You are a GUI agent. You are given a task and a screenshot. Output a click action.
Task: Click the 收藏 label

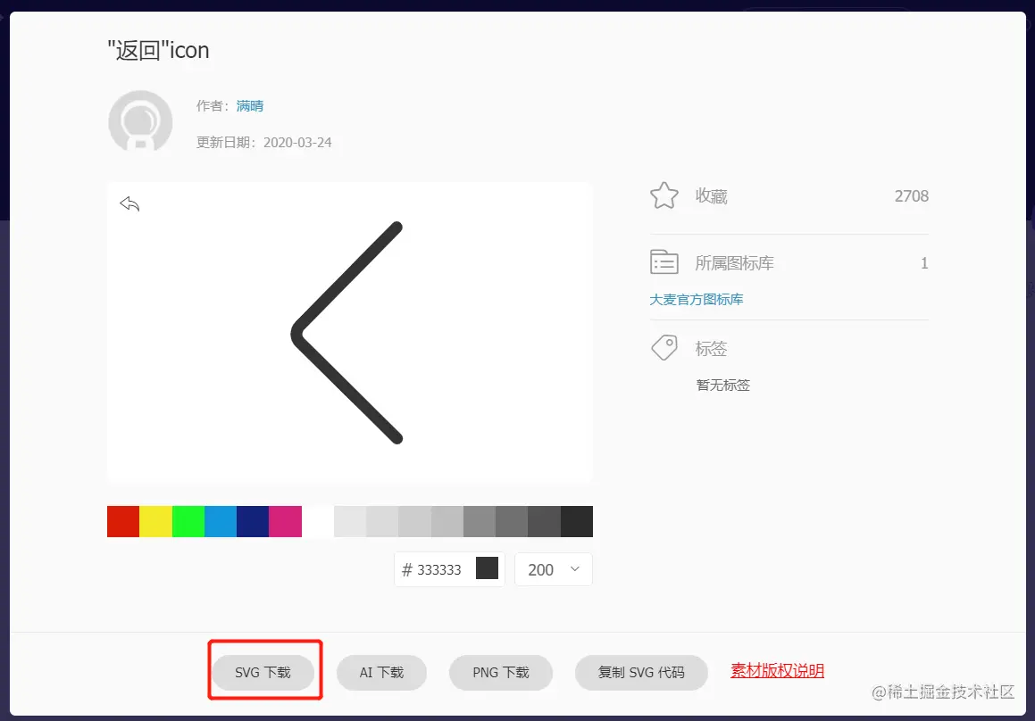pyautogui.click(x=712, y=196)
